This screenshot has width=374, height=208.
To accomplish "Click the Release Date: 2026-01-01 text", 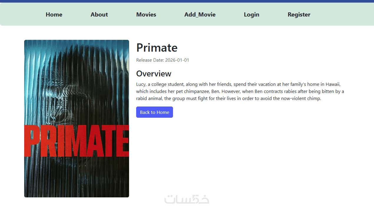I will 163,60.
